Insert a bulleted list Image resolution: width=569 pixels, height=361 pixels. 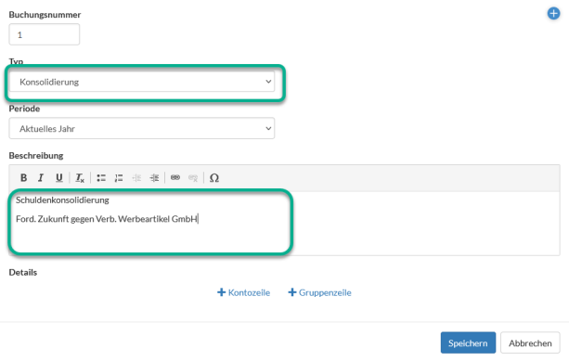(101, 178)
